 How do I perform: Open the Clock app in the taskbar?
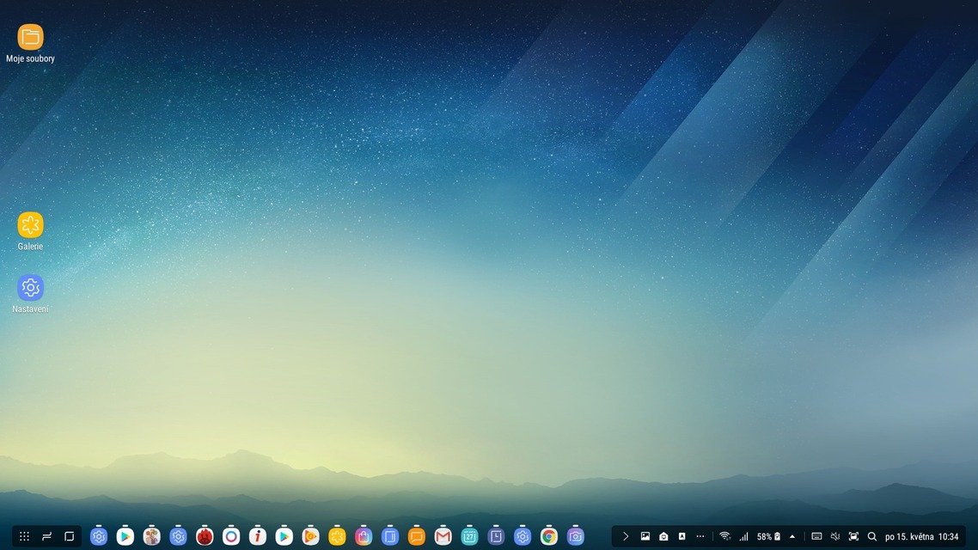[x=496, y=537]
